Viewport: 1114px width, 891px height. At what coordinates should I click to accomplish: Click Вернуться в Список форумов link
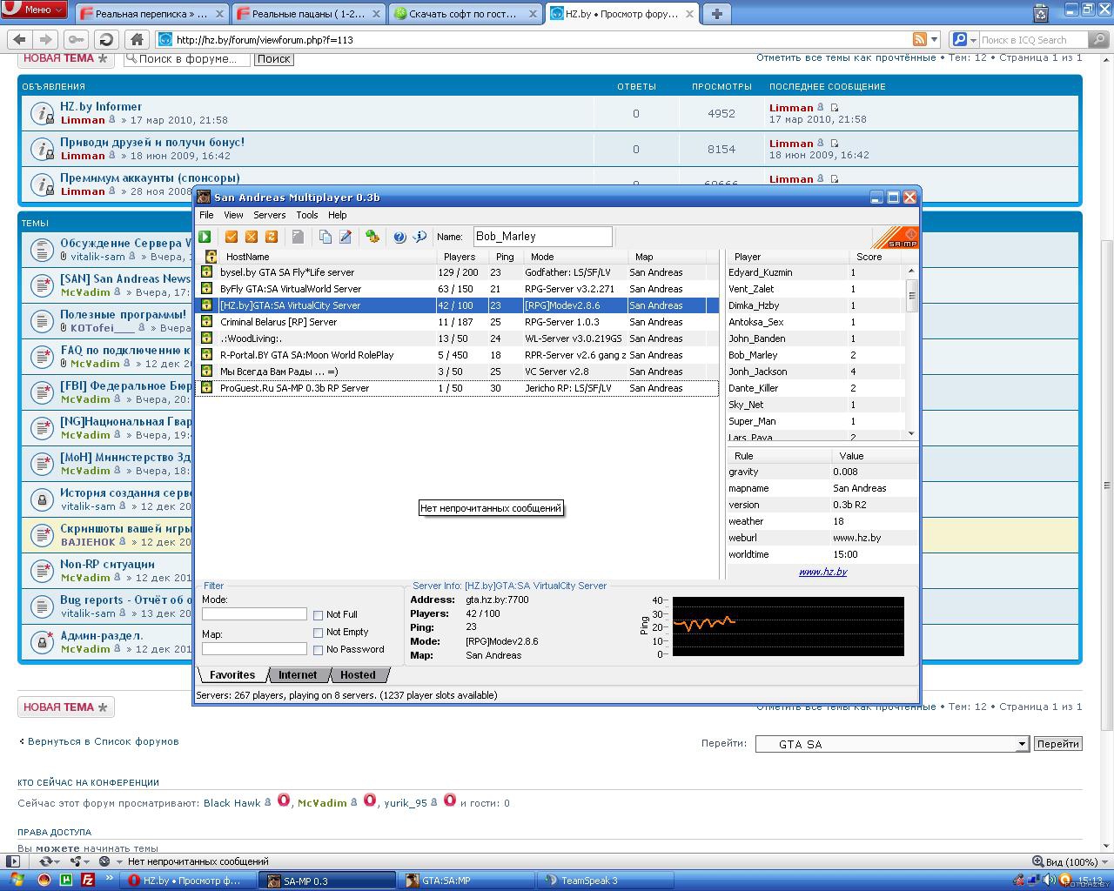tap(103, 741)
